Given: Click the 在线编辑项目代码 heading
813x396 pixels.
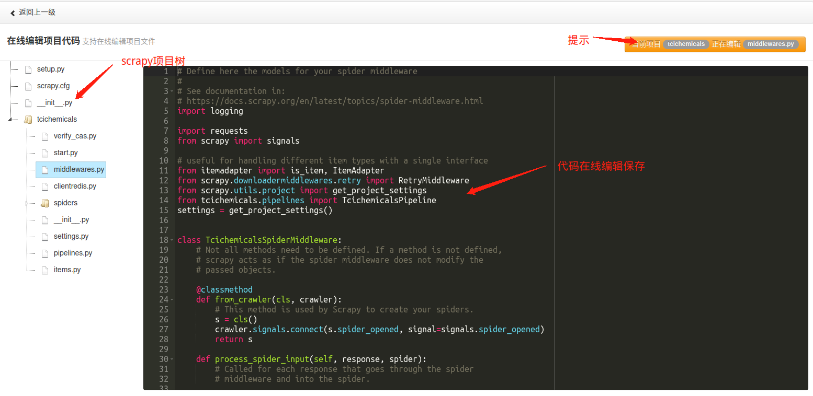Looking at the screenshot, I should tap(43, 41).
